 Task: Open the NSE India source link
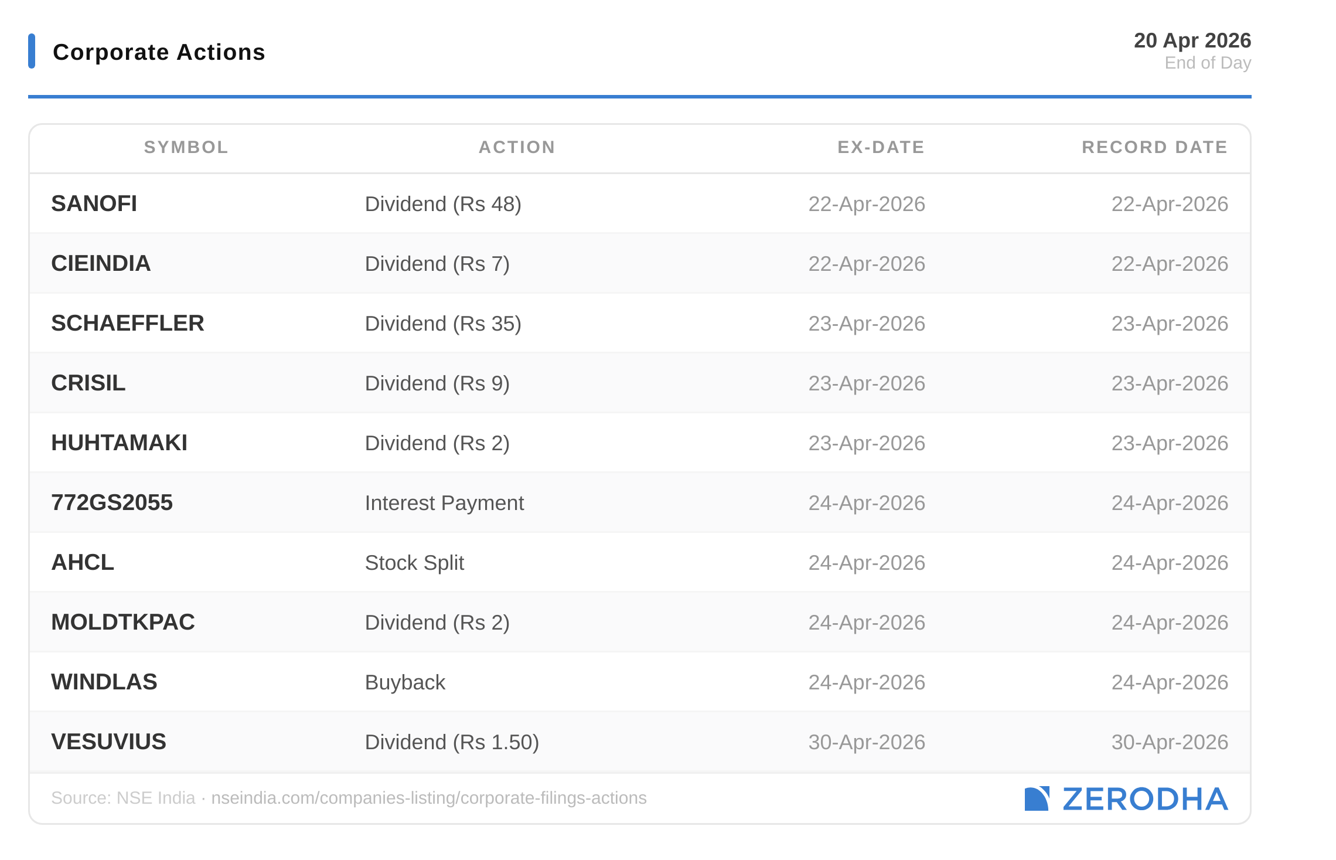tap(428, 798)
